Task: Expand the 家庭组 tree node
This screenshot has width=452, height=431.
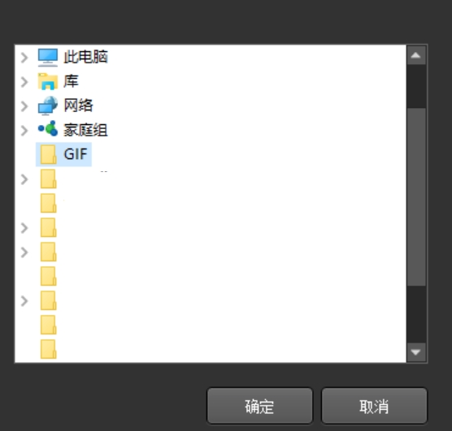Action: pos(24,131)
